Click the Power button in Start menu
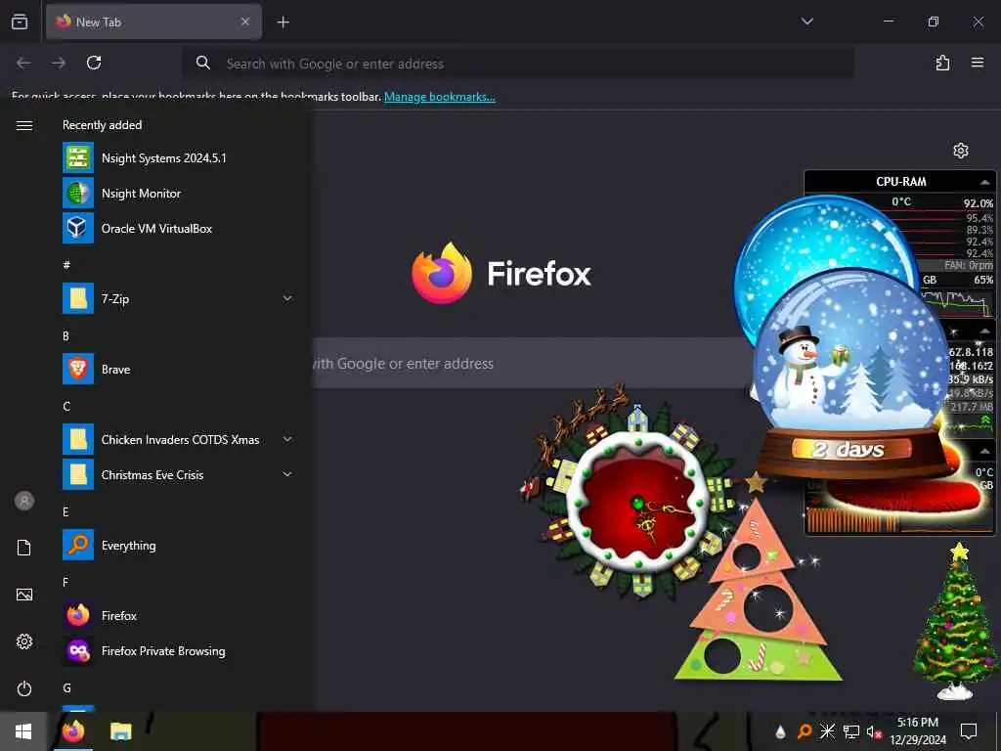This screenshot has width=1001, height=751. click(x=24, y=688)
